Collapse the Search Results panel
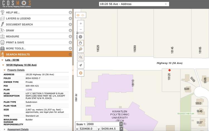 [x=70, y=54]
